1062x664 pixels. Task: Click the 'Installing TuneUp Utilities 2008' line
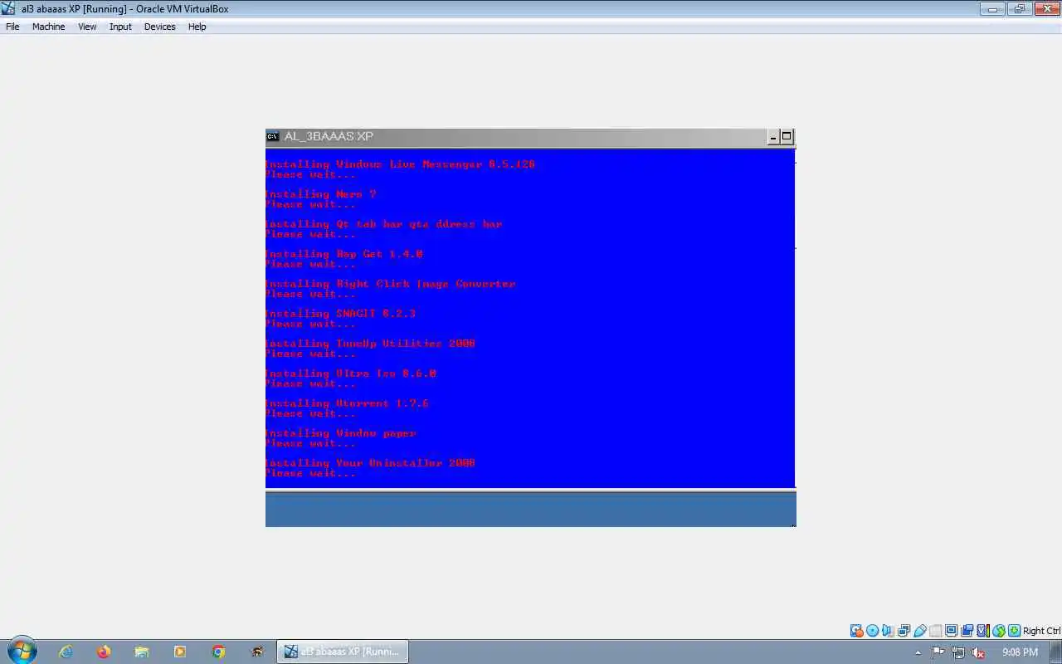click(370, 344)
